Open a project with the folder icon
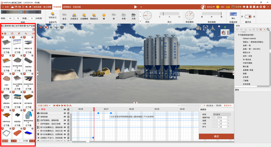 tap(13, 7)
